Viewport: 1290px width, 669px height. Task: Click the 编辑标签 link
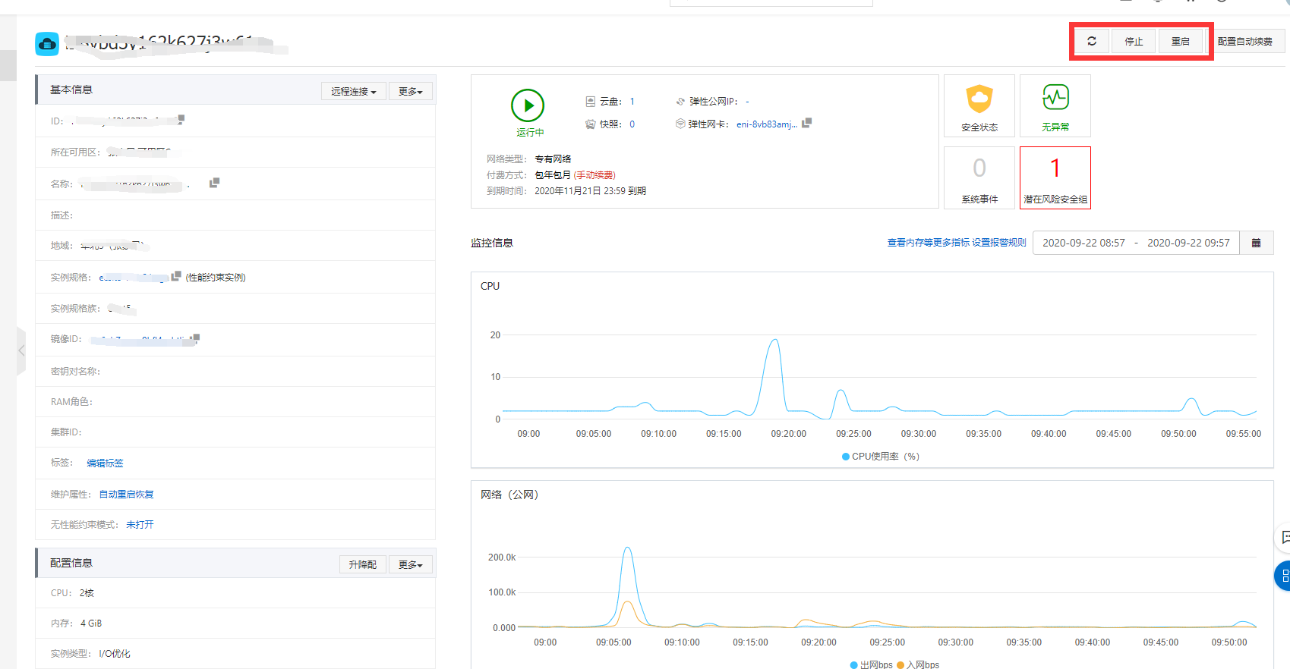(x=105, y=463)
